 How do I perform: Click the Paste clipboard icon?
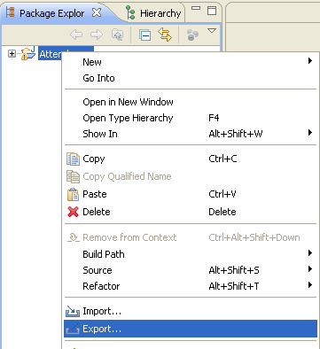[x=73, y=194]
